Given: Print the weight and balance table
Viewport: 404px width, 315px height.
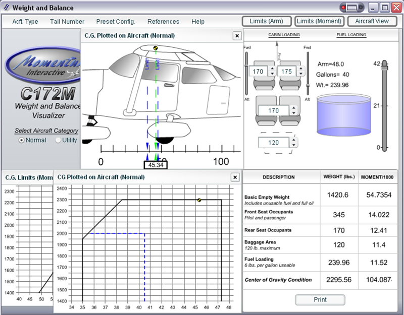Looking at the screenshot, I should pos(320,300).
